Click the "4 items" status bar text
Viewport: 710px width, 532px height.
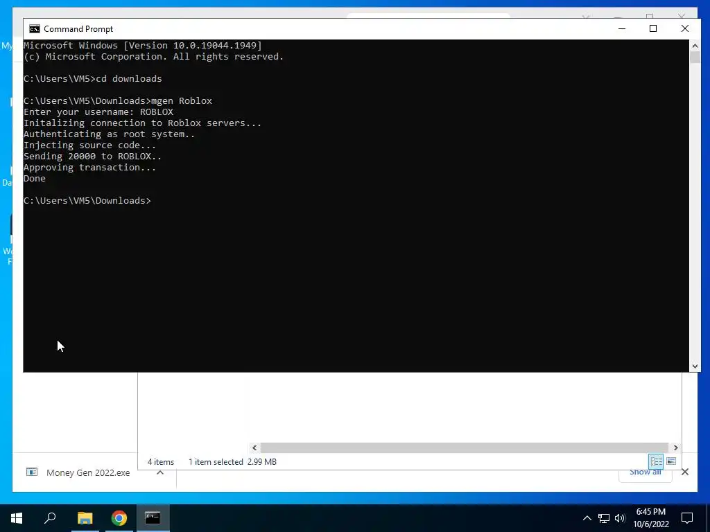(161, 462)
